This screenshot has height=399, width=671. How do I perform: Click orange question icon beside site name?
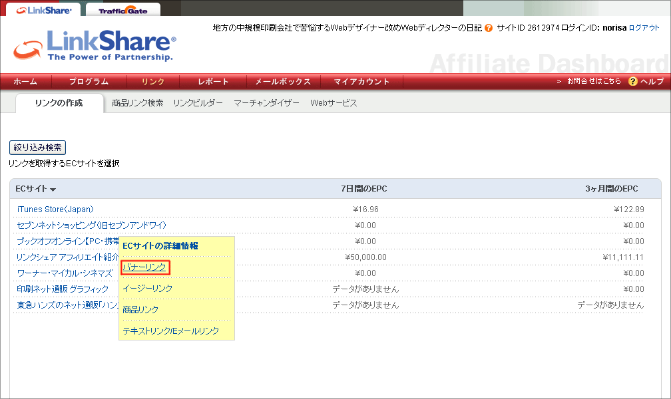pos(489,28)
